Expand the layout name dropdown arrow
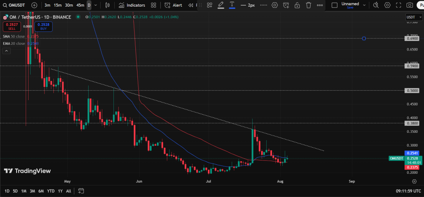This screenshot has width=424, height=197. [x=364, y=5]
